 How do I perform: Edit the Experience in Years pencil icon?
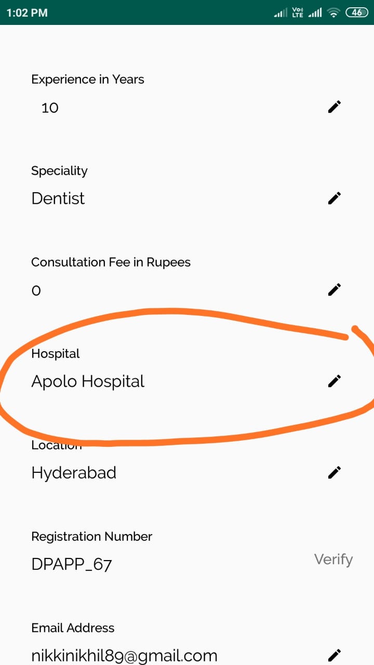pos(335,107)
